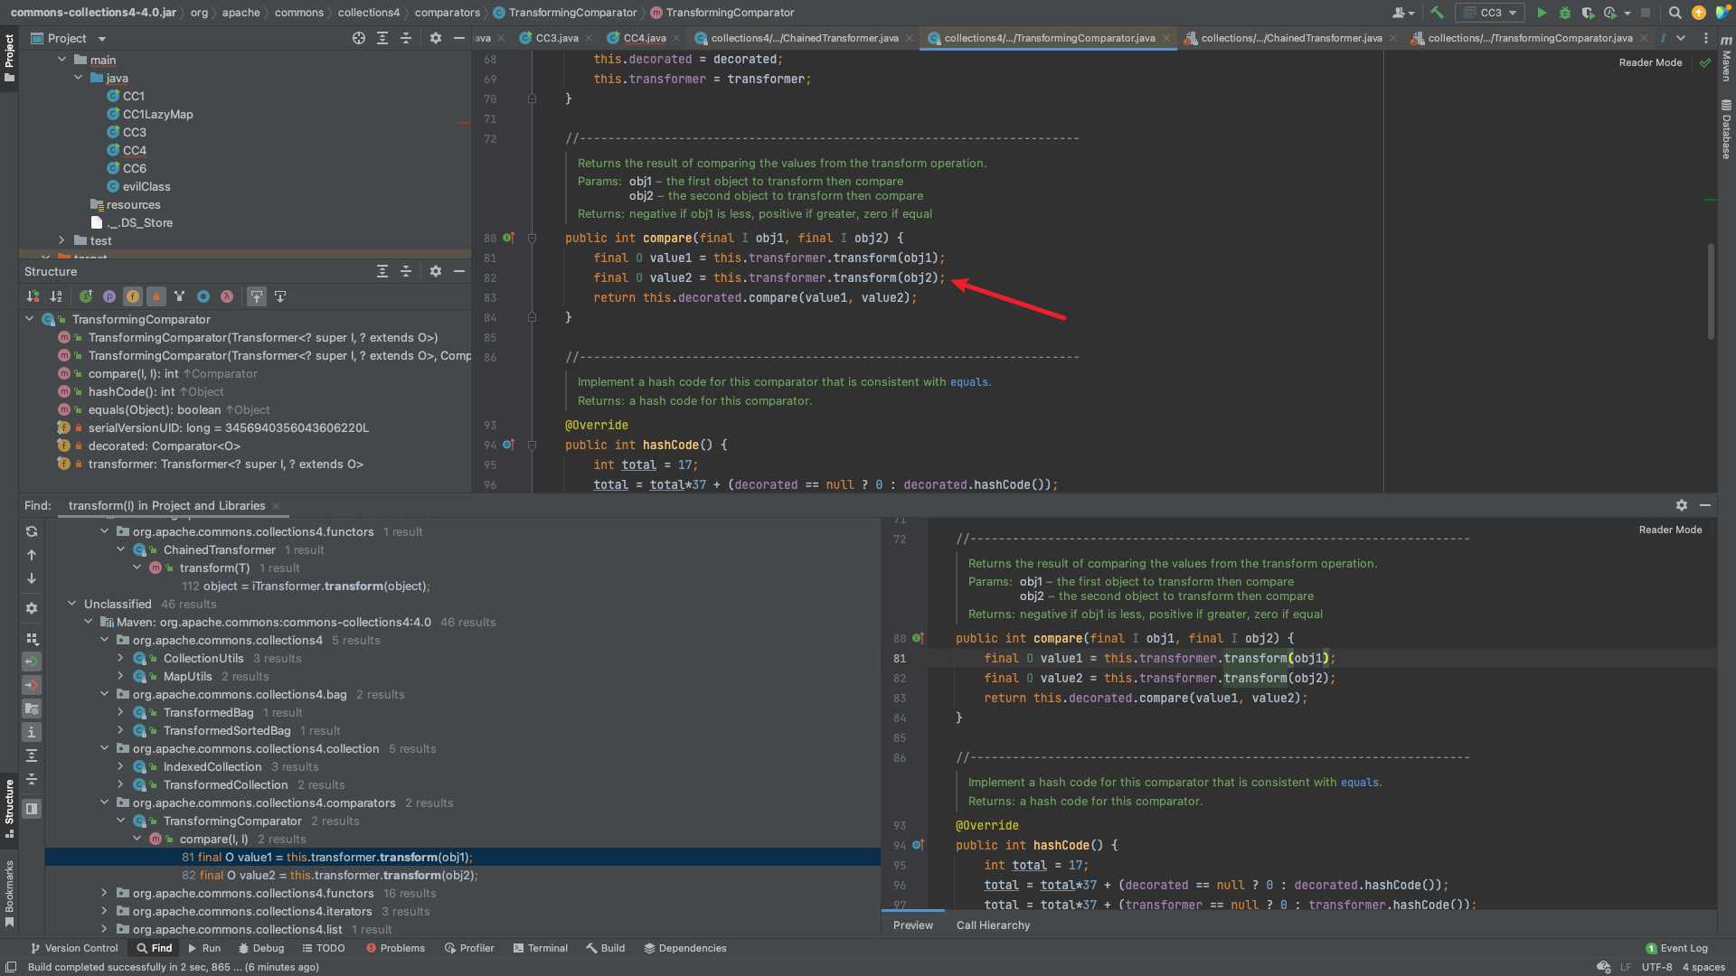Screen dimensions: 1736x976
Task: Run with coverage using the shield icon
Action: click(x=1588, y=13)
